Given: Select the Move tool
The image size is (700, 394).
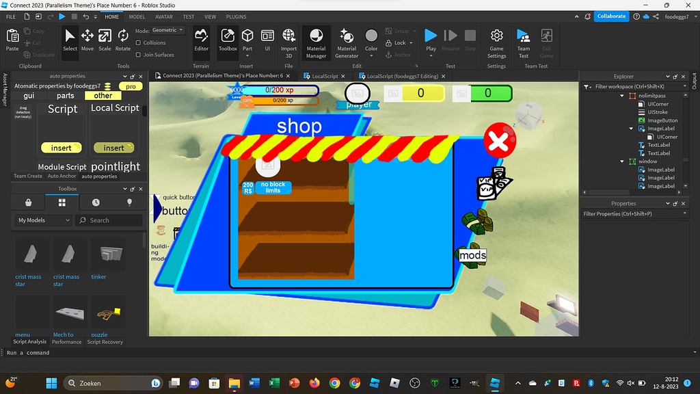Looking at the screenshot, I should 88,39.
